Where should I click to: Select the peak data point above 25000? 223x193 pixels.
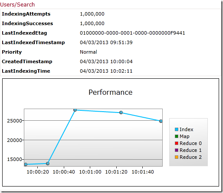click(75, 110)
